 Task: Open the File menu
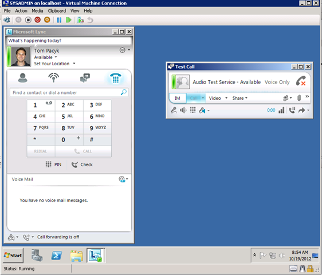pyautogui.click(x=7, y=11)
